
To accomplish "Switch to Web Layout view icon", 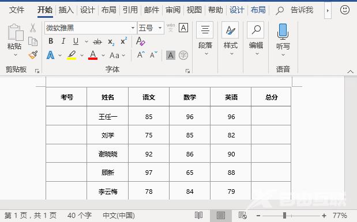I will 242,215.
